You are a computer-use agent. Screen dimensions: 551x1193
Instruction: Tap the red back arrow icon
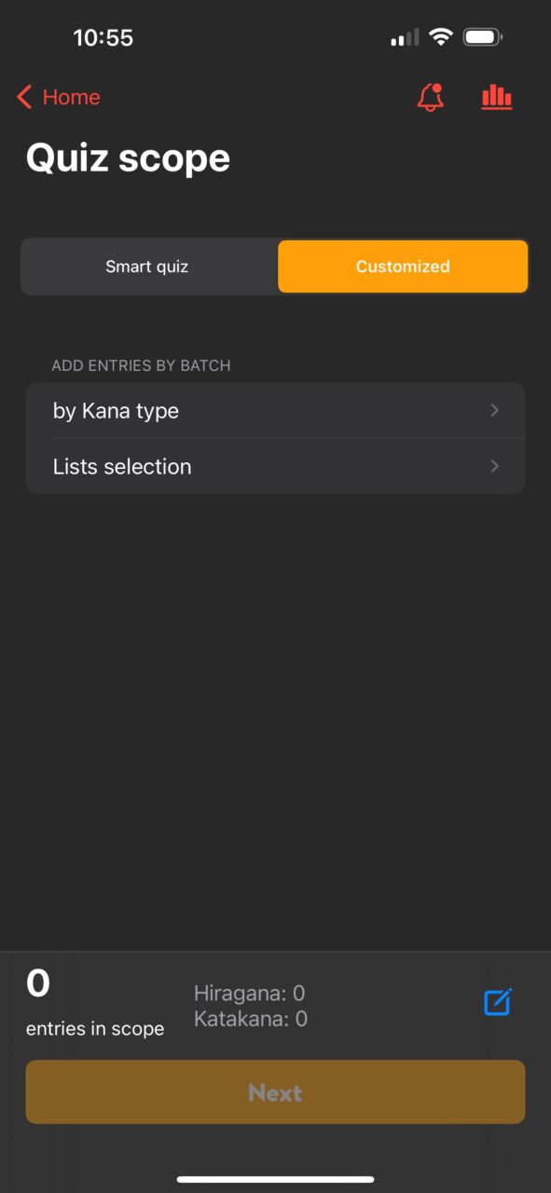coord(24,97)
